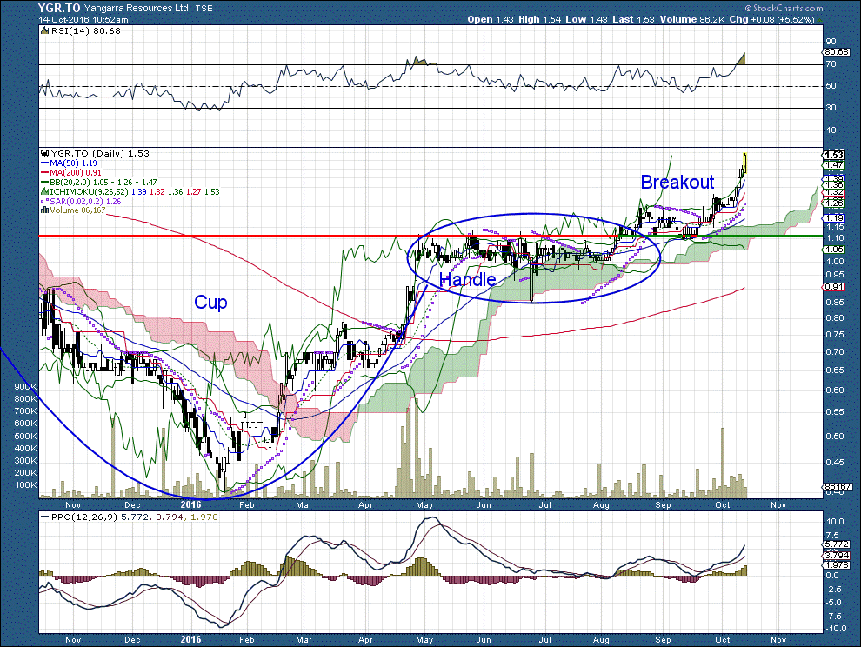
Task: Click the Aug label under the price chart
Action: [x=601, y=504]
